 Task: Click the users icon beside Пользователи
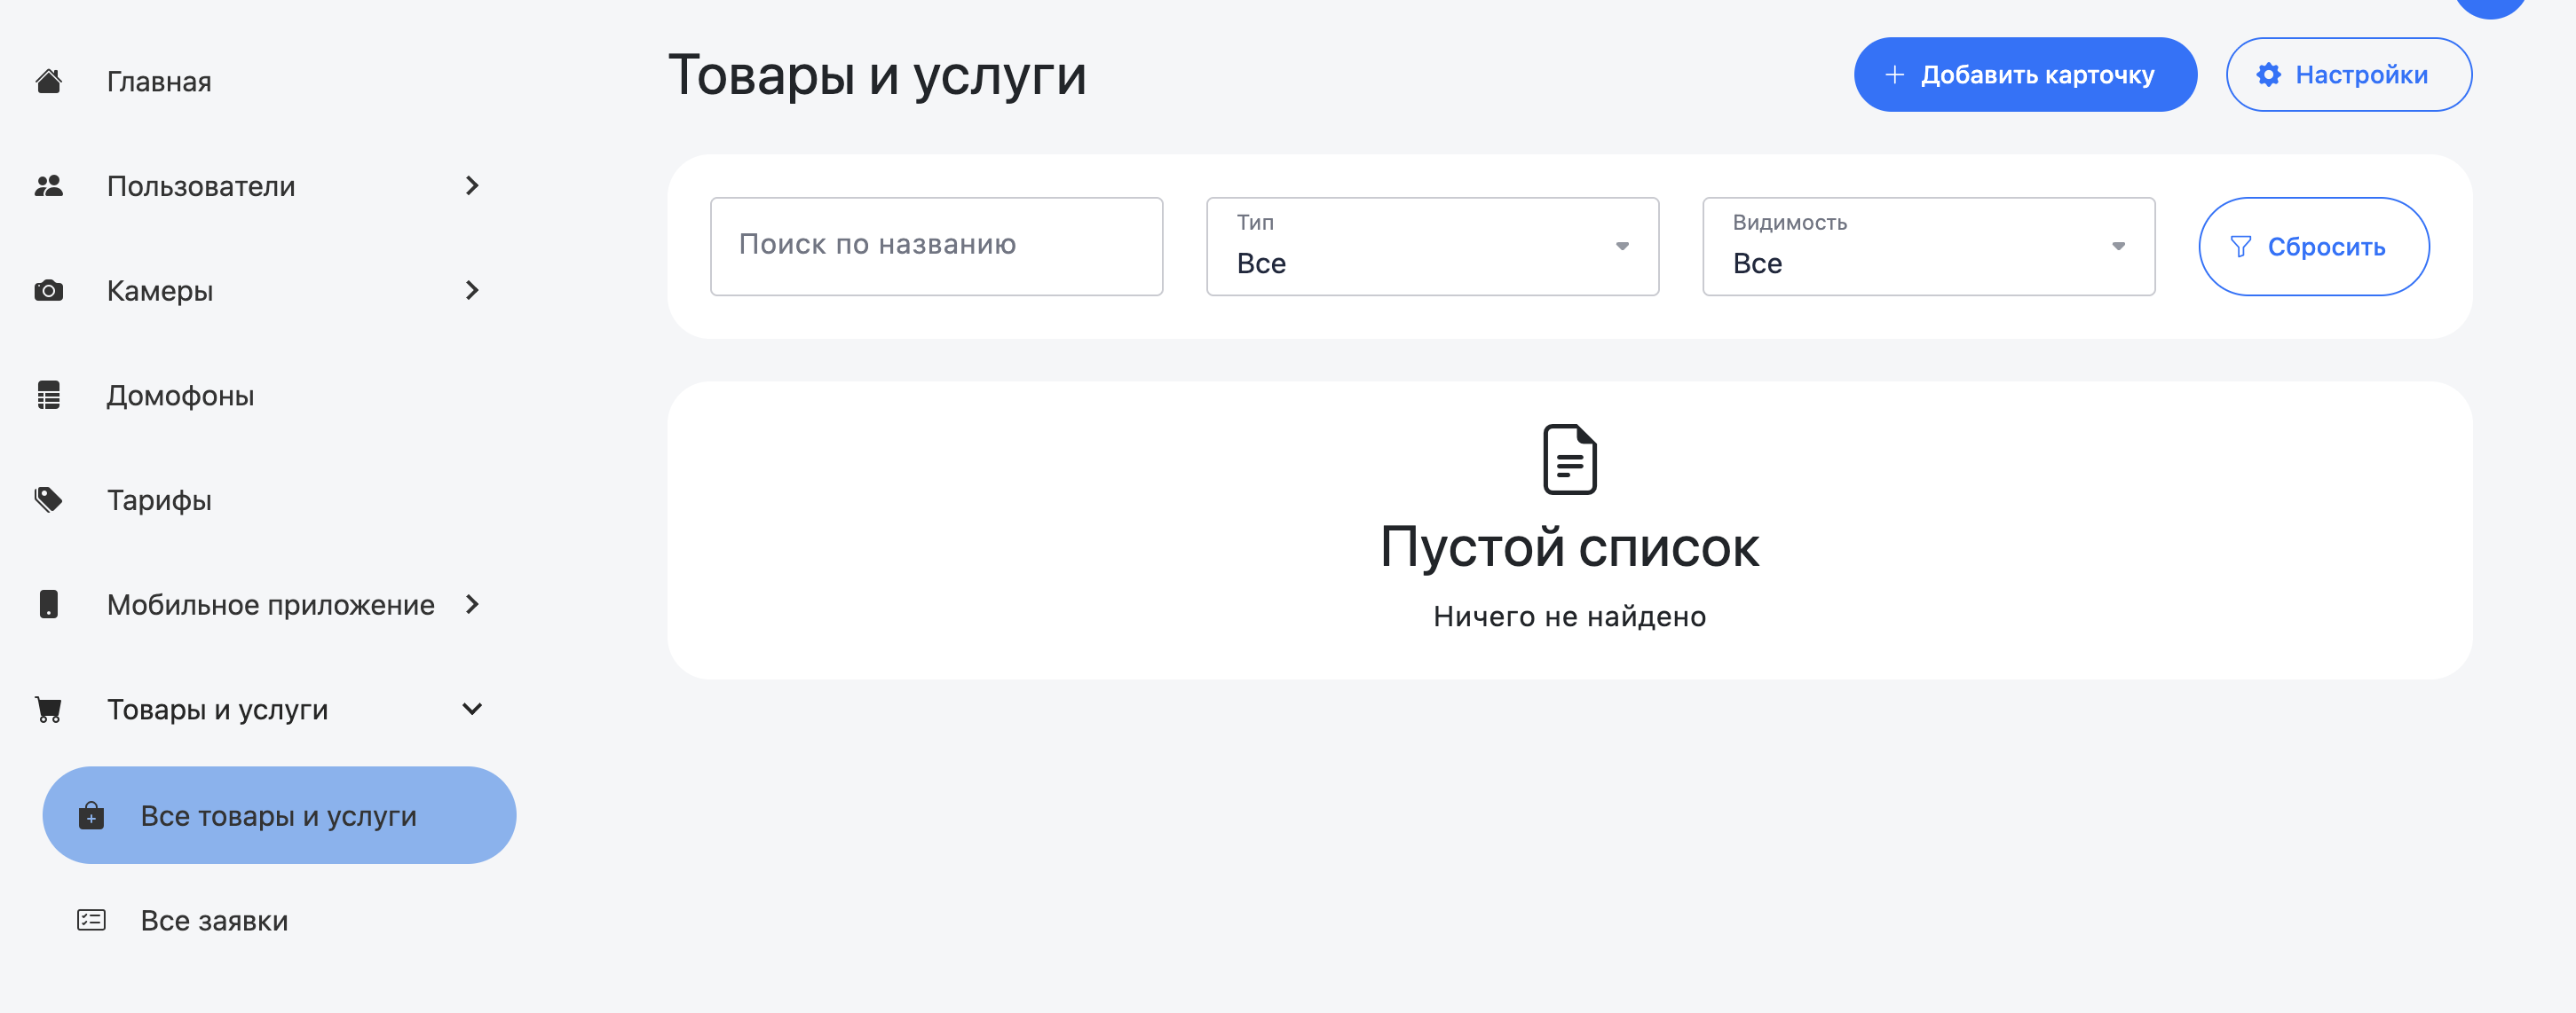(48, 185)
